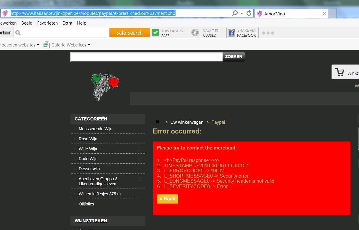Click the L_ERRORCODE0 -> 10002 line

click(x=194, y=171)
